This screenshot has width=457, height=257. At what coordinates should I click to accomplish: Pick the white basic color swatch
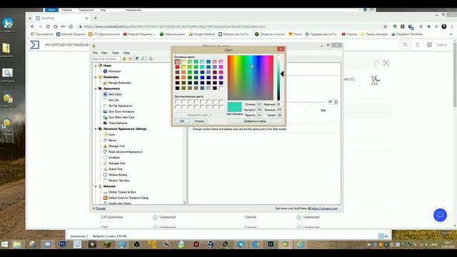pyautogui.click(x=221, y=88)
